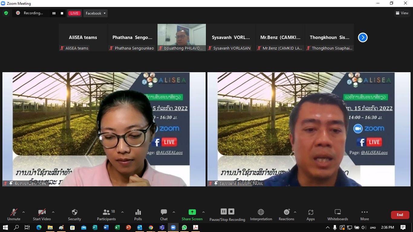Image resolution: width=413 pixels, height=232 pixels.
Task: Turn on camera with Start Video
Action: (42, 214)
